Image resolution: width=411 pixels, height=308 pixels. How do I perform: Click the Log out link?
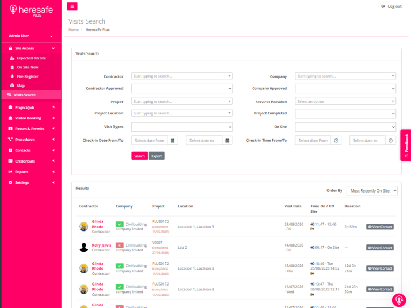click(391, 6)
